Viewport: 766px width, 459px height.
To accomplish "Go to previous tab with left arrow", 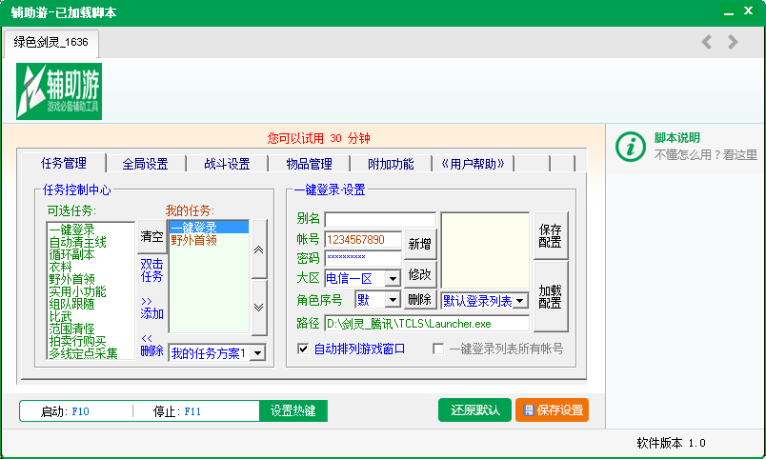I will pos(706,42).
